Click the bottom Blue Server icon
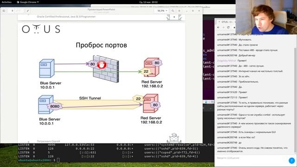297x167 pixels. coord(45,104)
